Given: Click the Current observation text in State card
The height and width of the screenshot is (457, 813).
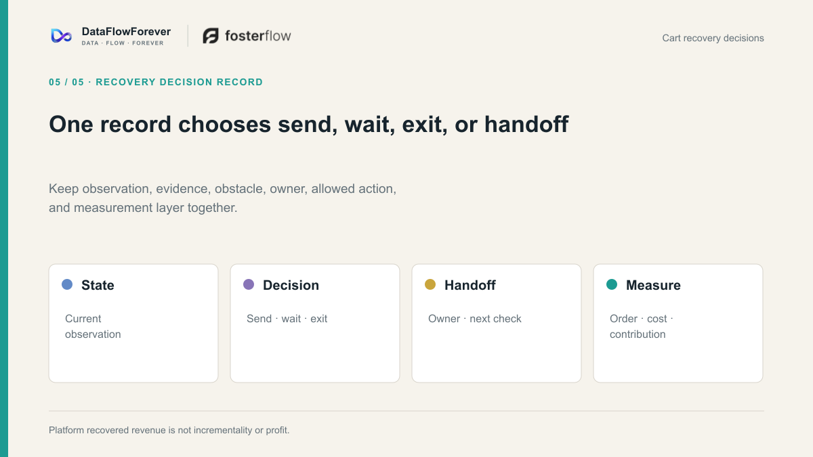Looking at the screenshot, I should [x=93, y=326].
